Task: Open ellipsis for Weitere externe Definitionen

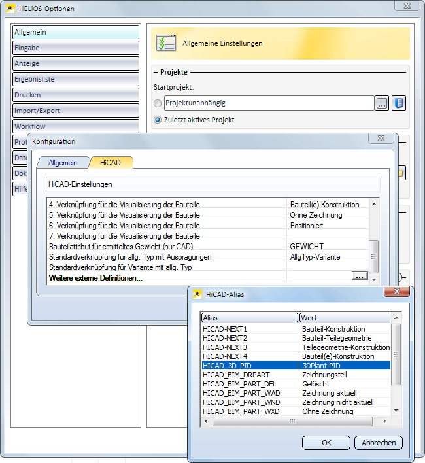Action: (x=359, y=277)
